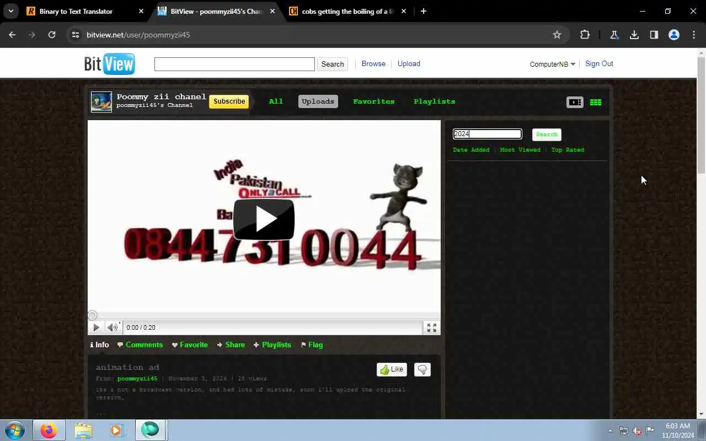The width and height of the screenshot is (706, 441).
Task: Open the Chrome three-dot menu
Action: click(x=694, y=35)
